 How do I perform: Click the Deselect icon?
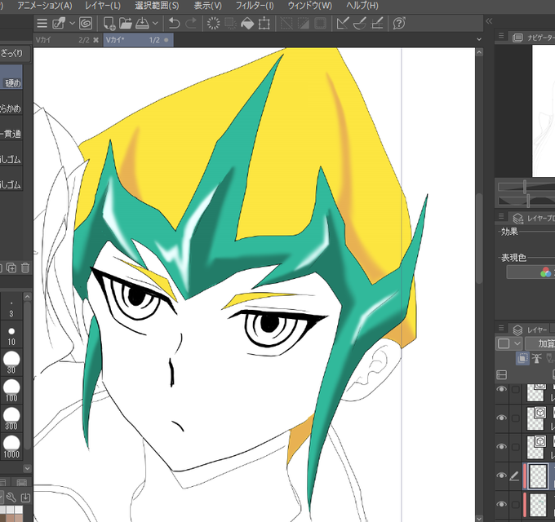pyautogui.click(x=286, y=24)
